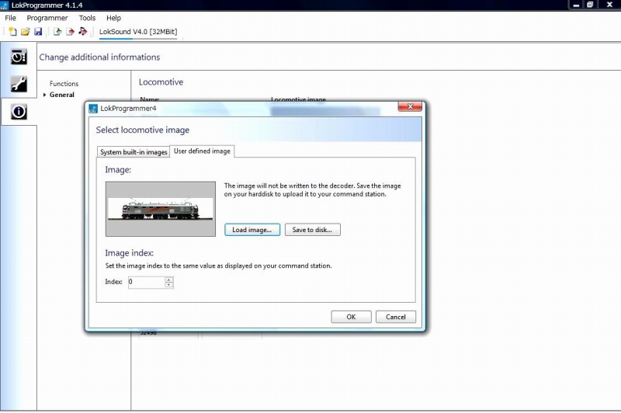
Task: Click the Save to disk... button
Action: (x=313, y=230)
